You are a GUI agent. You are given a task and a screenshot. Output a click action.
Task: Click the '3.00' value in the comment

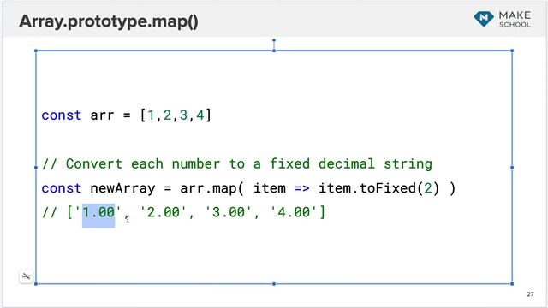pyautogui.click(x=229, y=212)
